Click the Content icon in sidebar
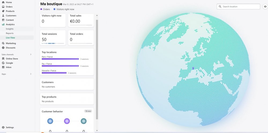 (x=3, y=20)
